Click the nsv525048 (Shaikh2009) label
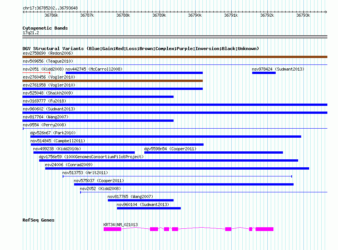Viewport: 338px width, 250px height. (x=48, y=93)
